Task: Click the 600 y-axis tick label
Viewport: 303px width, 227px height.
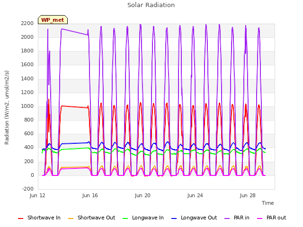Action: pyautogui.click(x=29, y=133)
